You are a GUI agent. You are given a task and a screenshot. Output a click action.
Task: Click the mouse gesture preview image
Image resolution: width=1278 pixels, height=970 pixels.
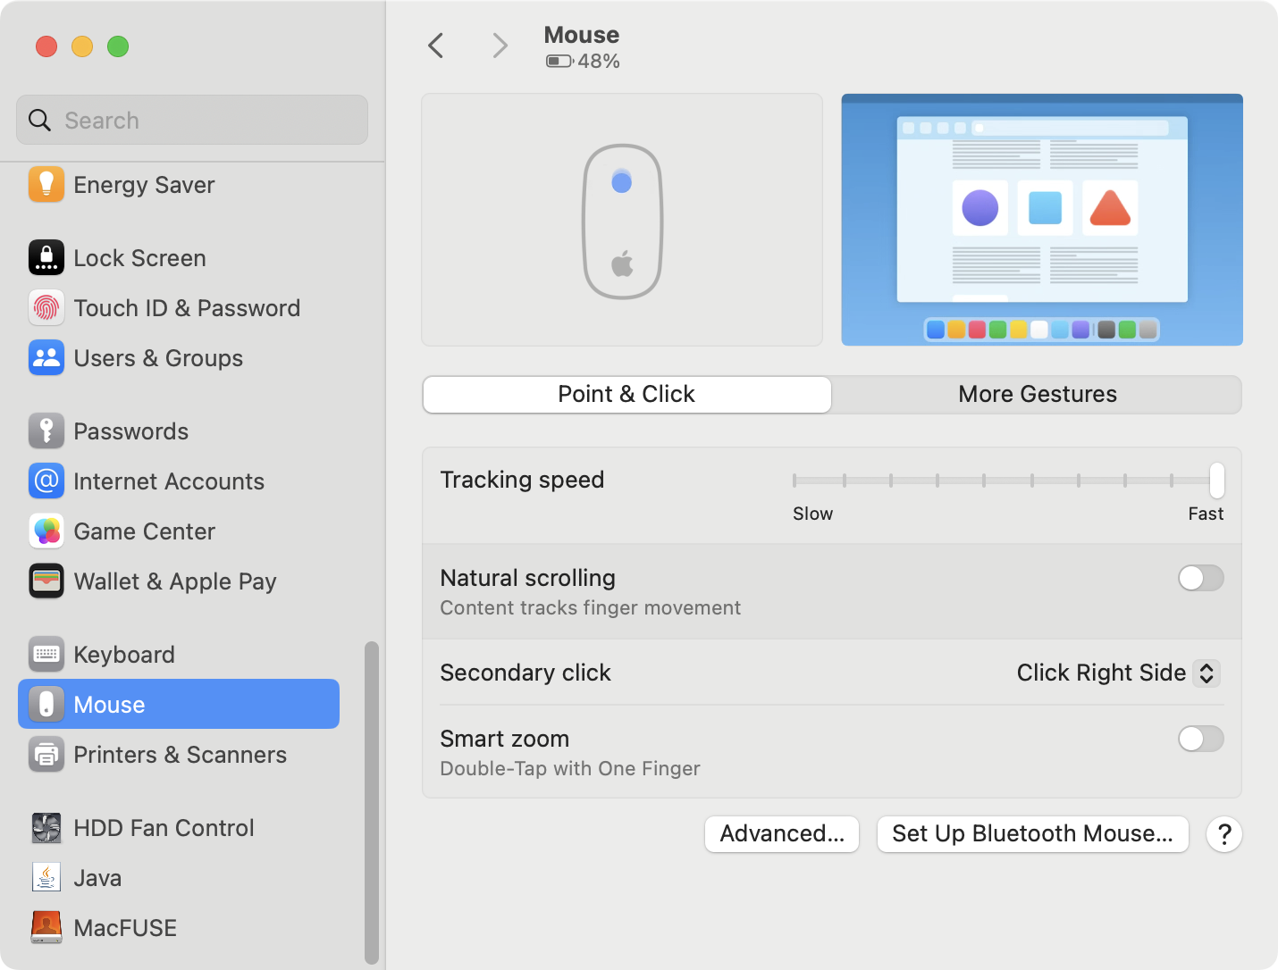pos(622,220)
